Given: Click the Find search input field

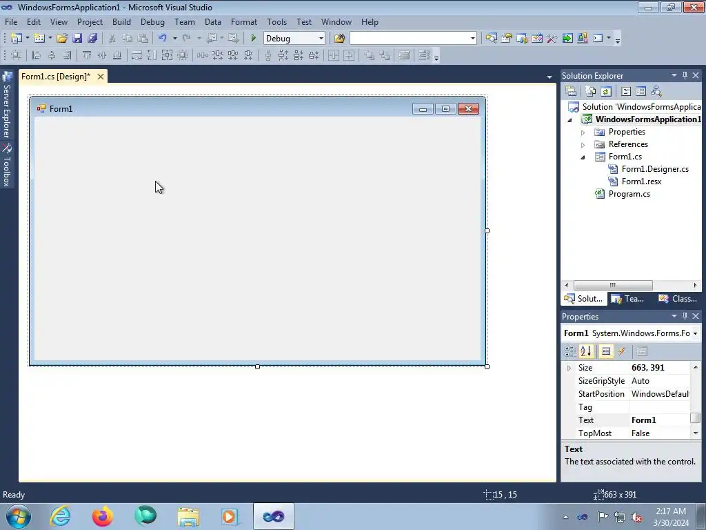Looking at the screenshot, I should [x=410, y=39].
